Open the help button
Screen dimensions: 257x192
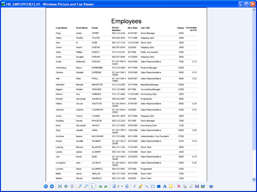(211, 186)
